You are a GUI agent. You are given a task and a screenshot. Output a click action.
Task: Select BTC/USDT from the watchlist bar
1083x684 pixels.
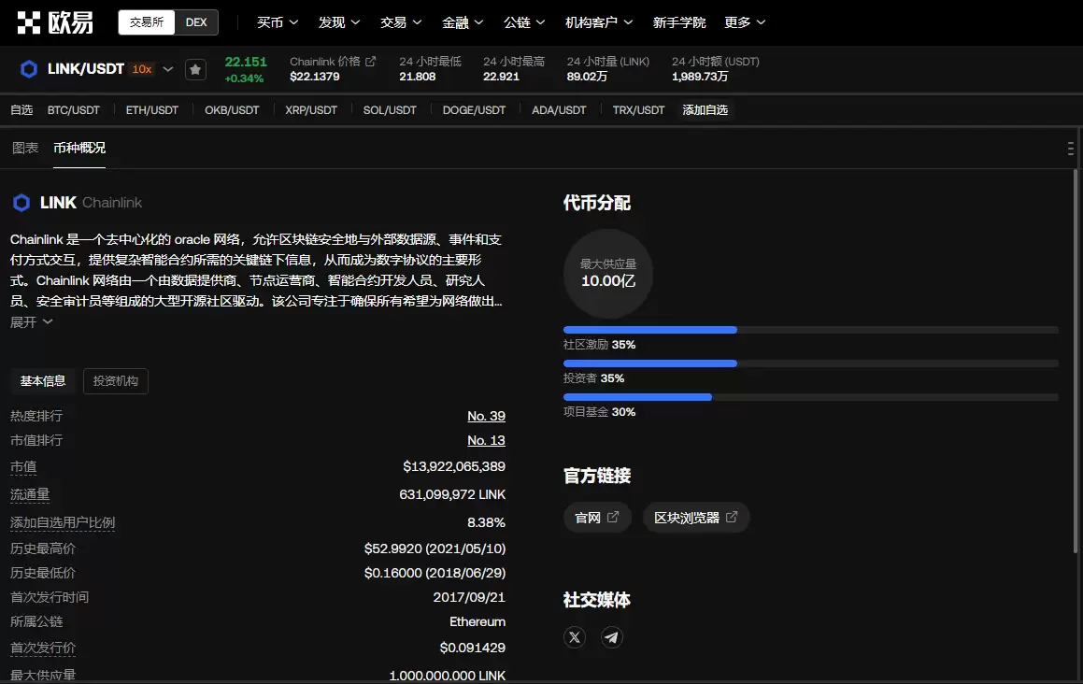point(74,110)
